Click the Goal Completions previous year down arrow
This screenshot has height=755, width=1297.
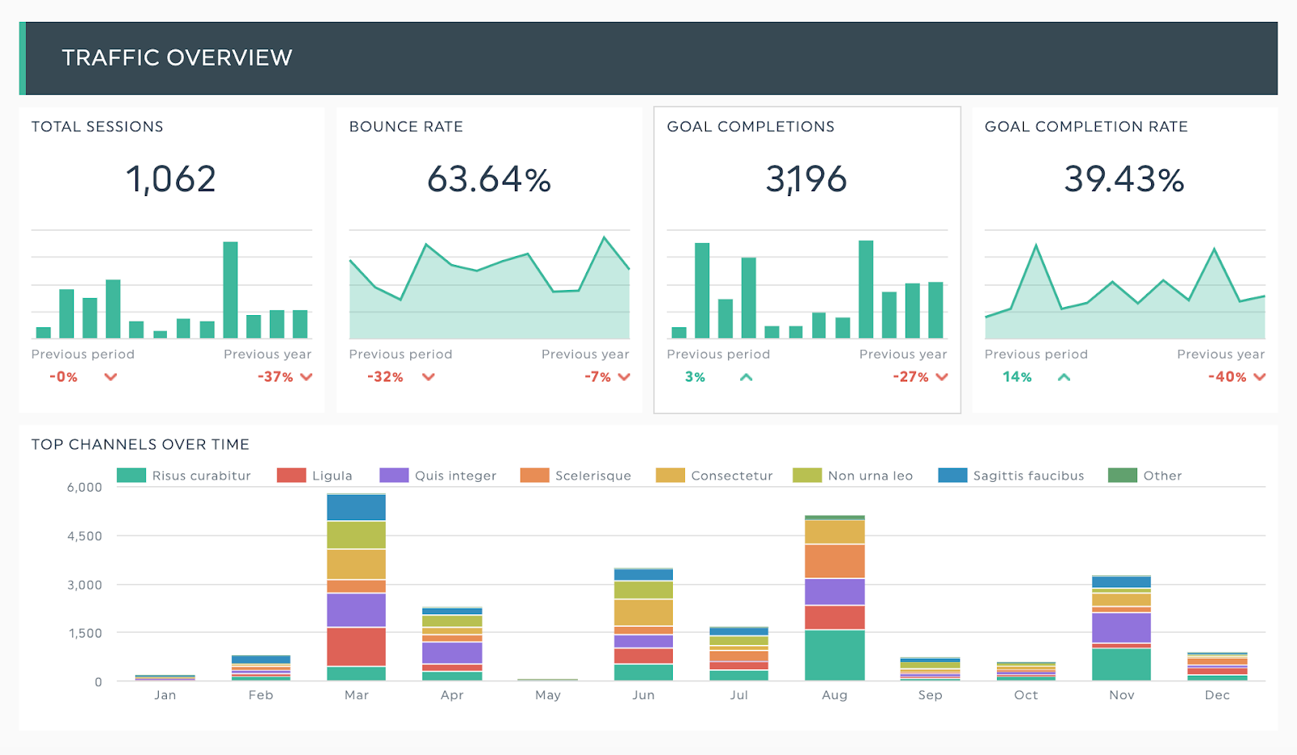(942, 377)
